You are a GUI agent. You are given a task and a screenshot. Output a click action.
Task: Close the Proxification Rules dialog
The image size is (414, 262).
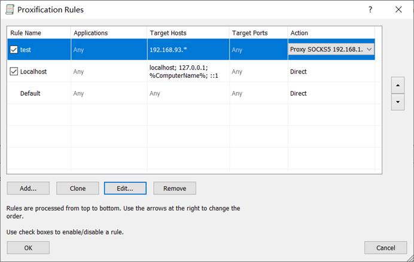[x=398, y=10]
